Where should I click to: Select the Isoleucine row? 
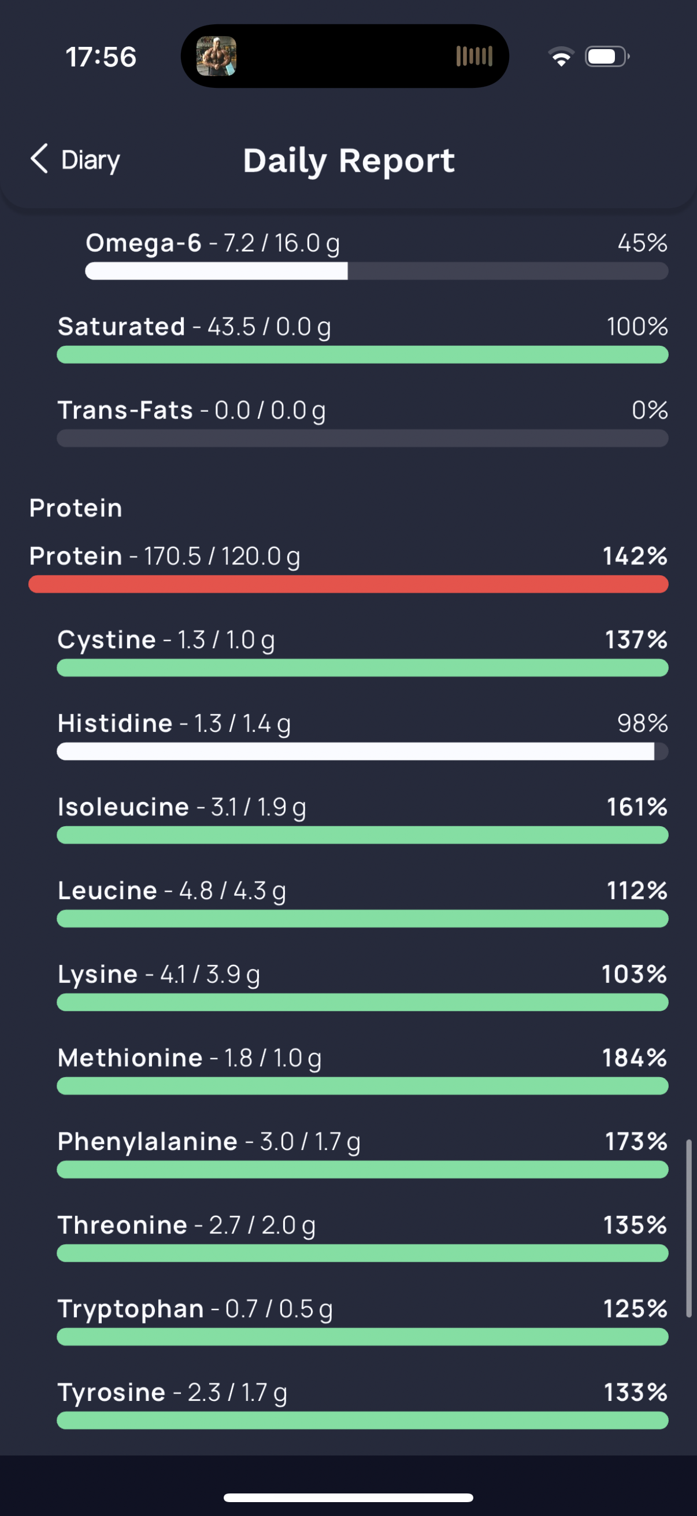362,819
